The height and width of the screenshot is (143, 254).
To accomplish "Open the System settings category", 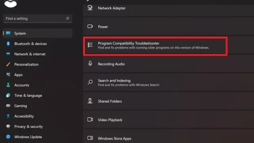I will [38, 33].
